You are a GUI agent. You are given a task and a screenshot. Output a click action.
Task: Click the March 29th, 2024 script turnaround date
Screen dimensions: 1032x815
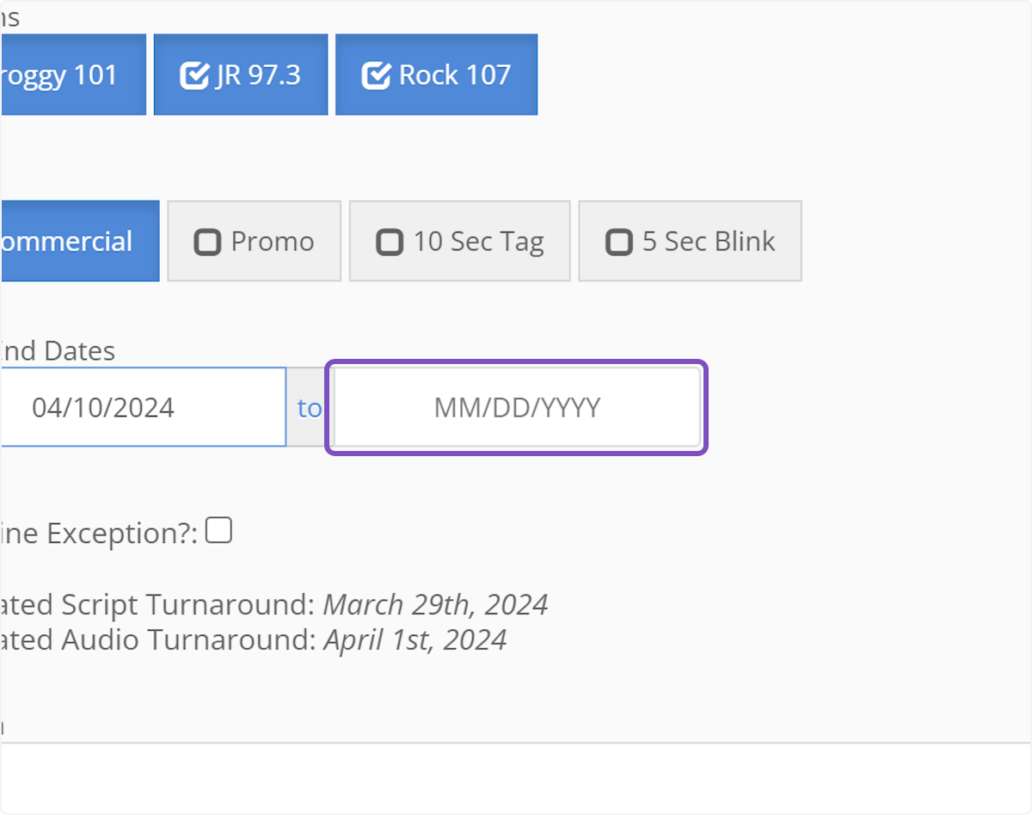click(435, 605)
